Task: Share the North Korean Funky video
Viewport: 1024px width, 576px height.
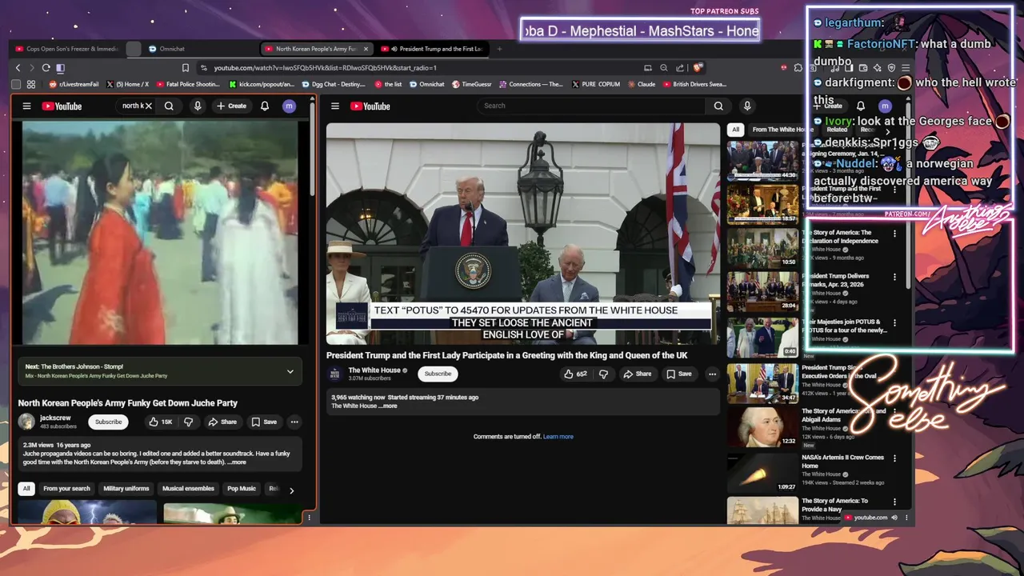Action: [222, 422]
